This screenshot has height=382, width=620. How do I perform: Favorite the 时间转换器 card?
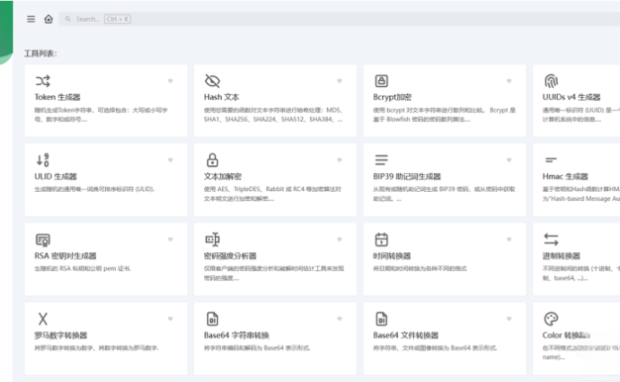coord(509,239)
